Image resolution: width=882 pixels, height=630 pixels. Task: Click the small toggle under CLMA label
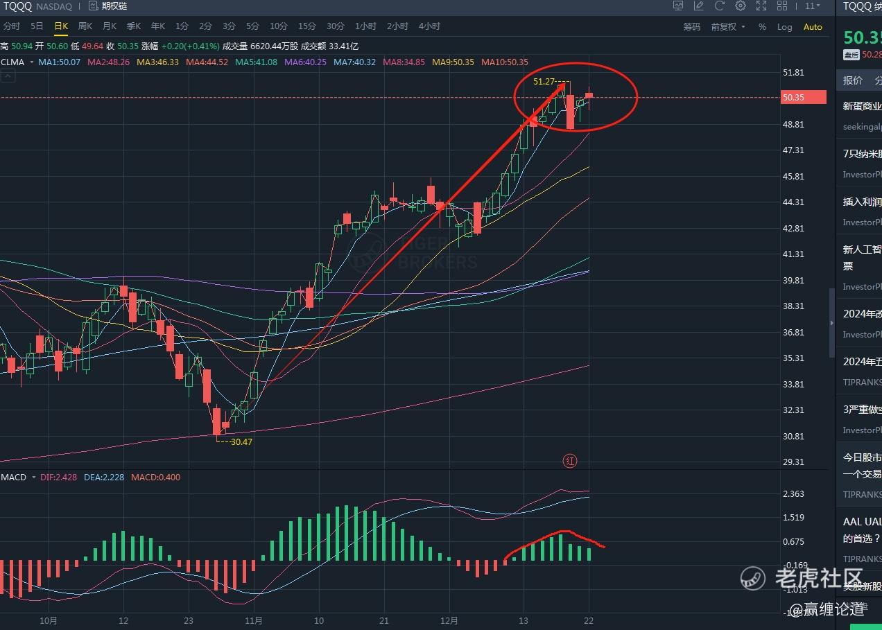pos(7,77)
